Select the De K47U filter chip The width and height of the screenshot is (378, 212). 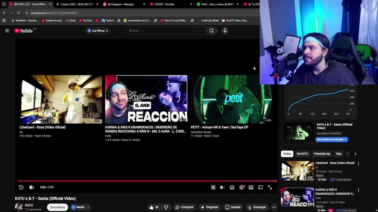coord(302,154)
